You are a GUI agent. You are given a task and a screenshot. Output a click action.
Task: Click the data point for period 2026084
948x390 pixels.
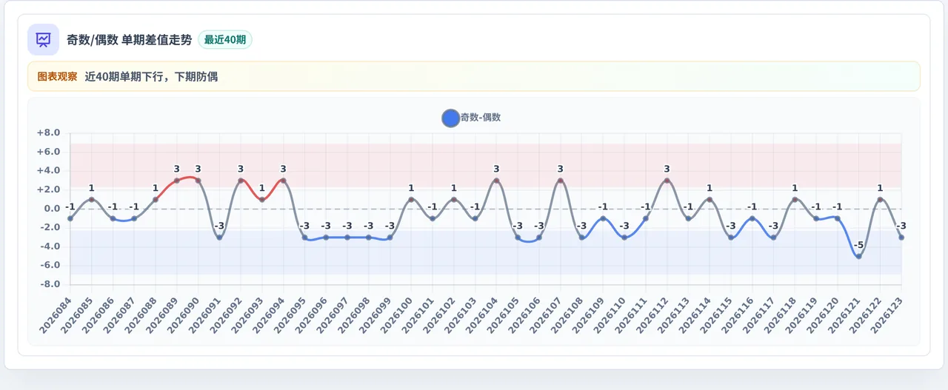[x=70, y=218]
